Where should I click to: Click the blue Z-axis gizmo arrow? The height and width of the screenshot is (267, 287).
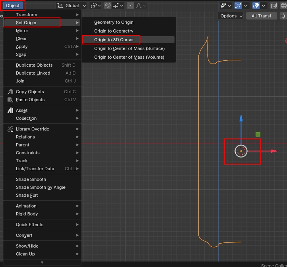coord(241,119)
